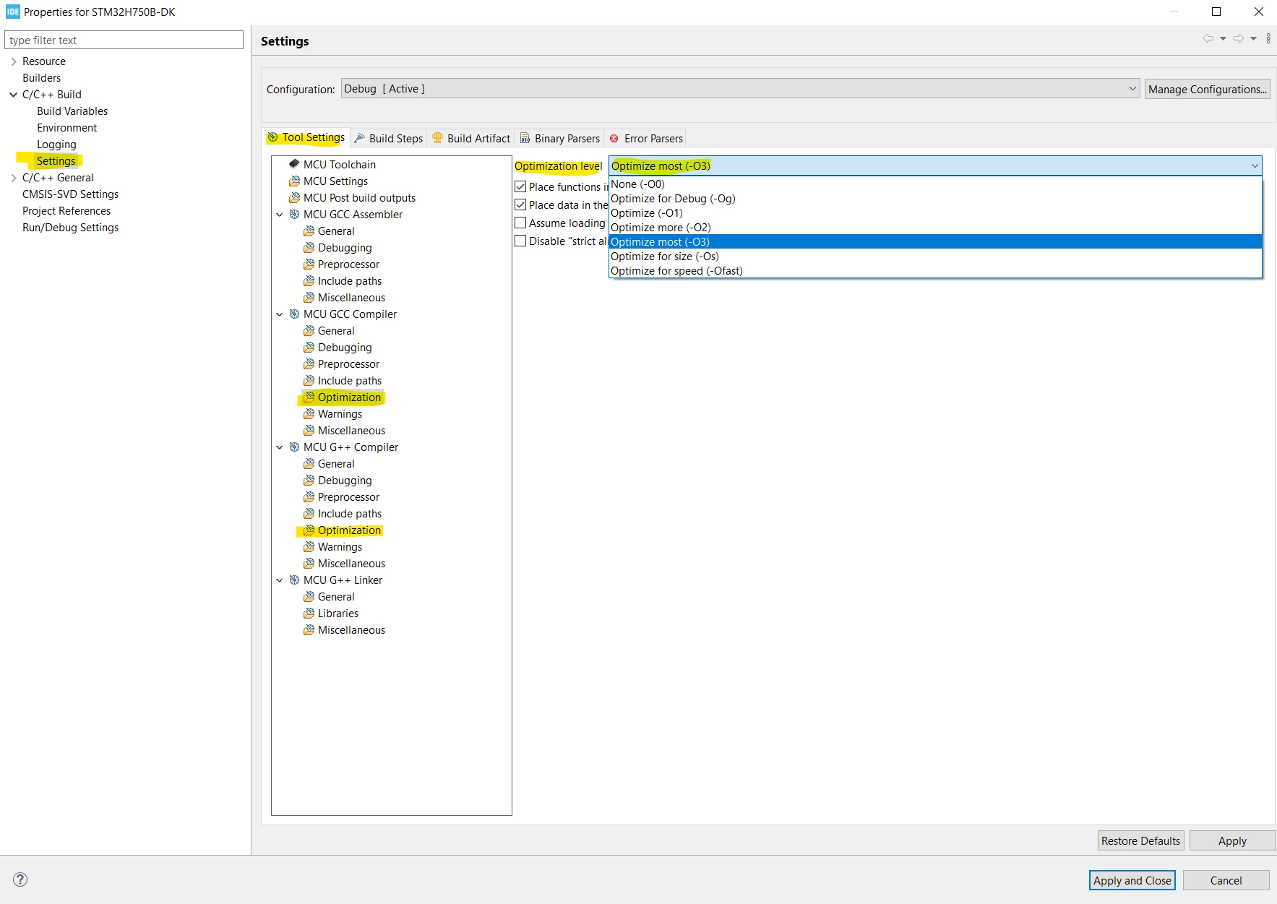Collapse the MCU GCC Assembler node
1277x904 pixels.
tap(280, 214)
